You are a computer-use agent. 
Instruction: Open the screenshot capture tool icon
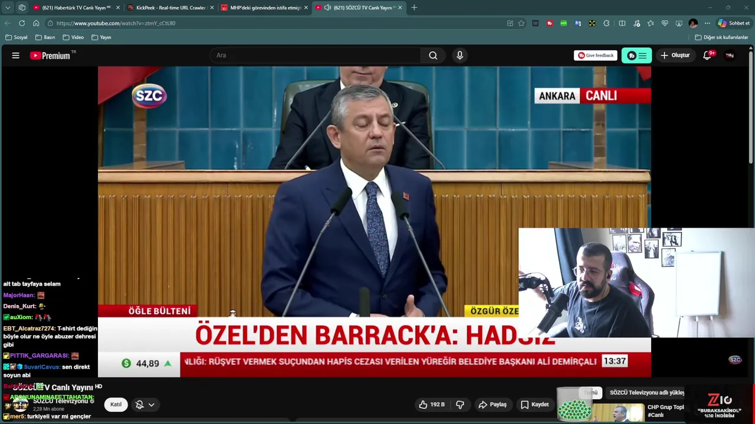[679, 23]
